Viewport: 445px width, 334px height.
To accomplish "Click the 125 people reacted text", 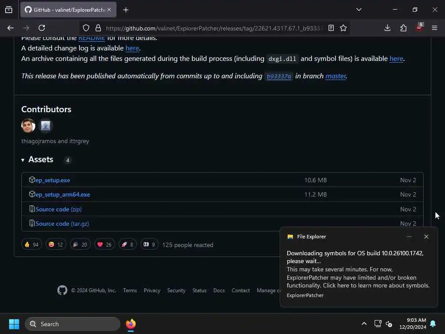I will pyautogui.click(x=188, y=245).
